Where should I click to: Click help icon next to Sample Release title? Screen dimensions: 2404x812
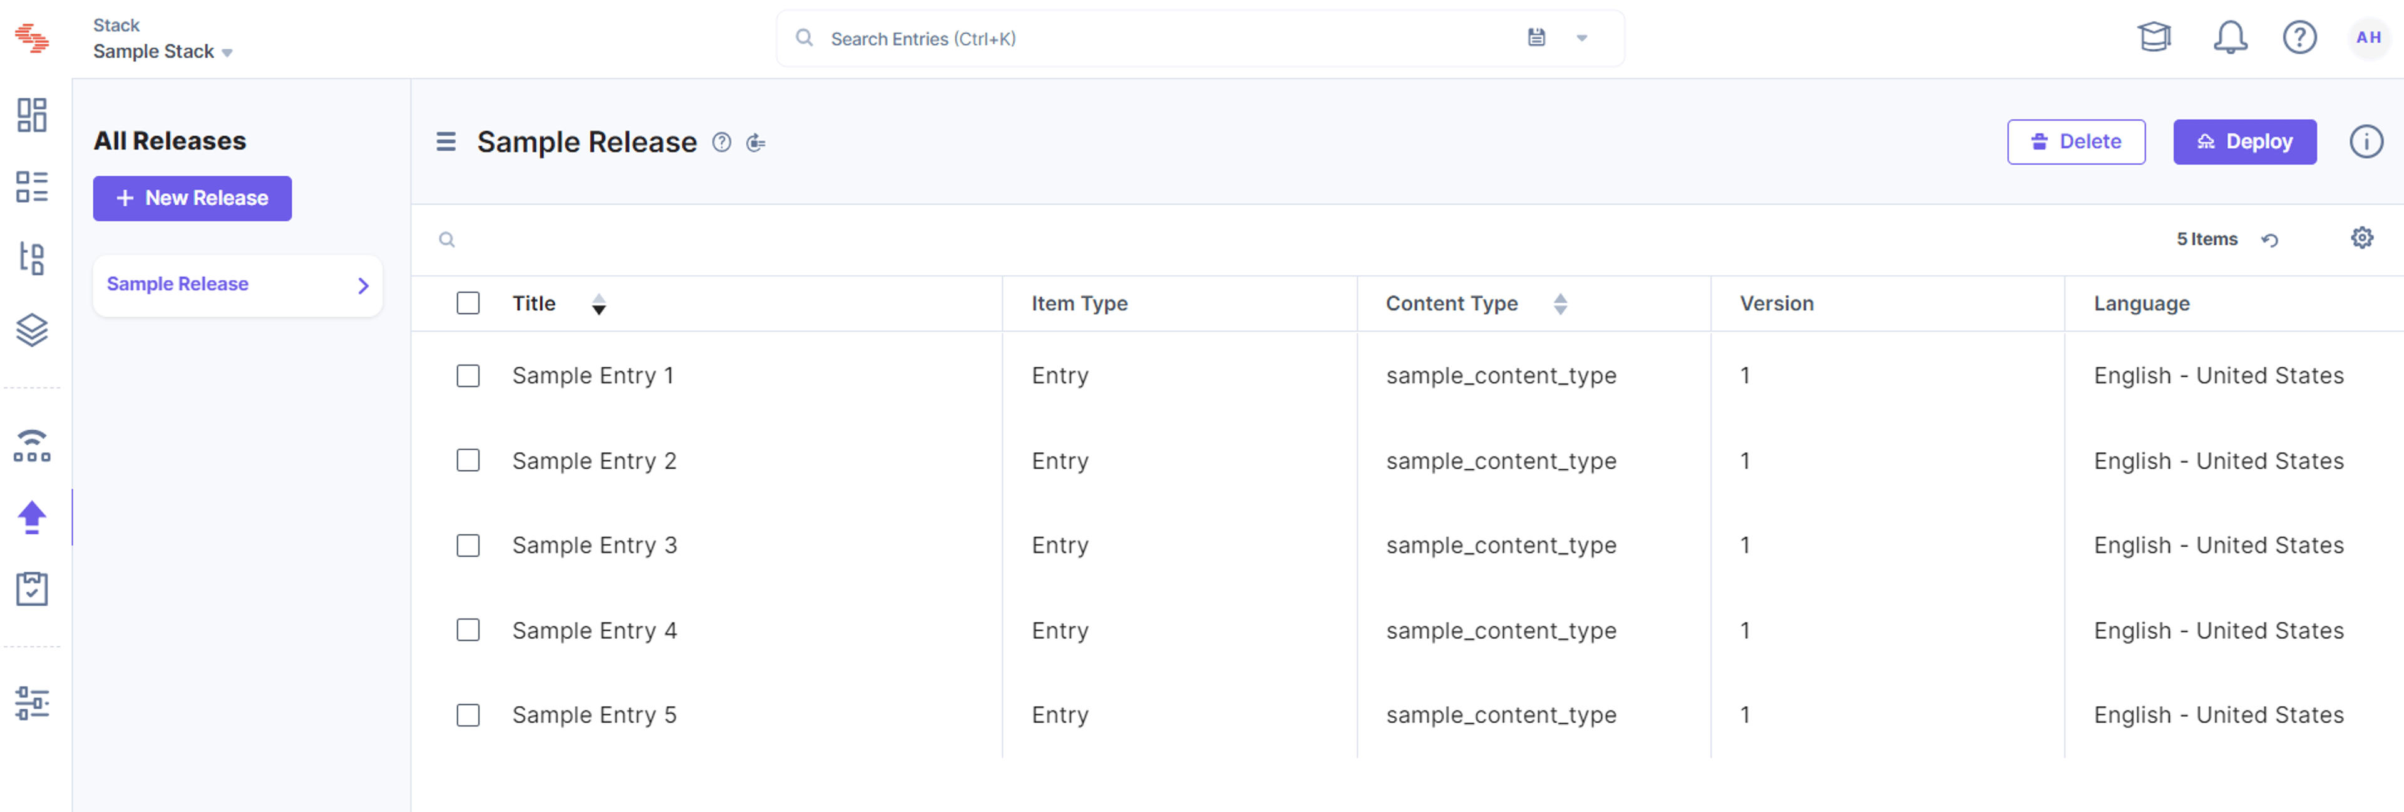721,142
